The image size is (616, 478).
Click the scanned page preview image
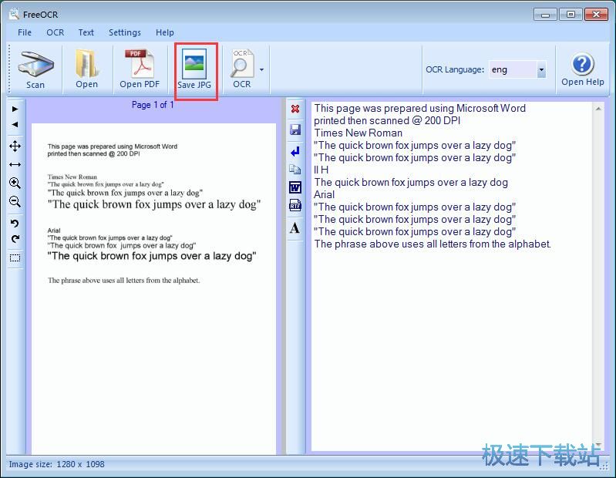[153, 288]
